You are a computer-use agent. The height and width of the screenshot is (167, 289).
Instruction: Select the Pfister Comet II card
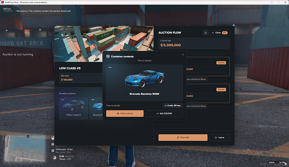coord(73,108)
